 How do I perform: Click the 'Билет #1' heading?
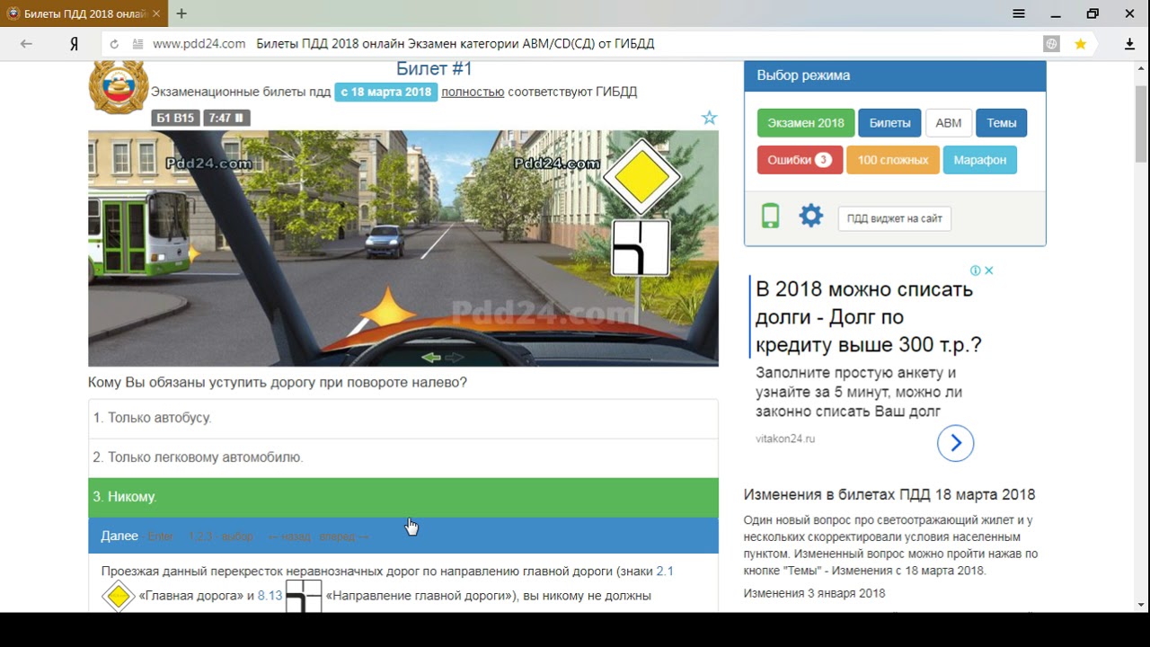[x=434, y=69]
